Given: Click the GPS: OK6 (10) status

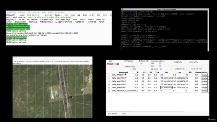Looking at the screenshot, I should [x=33, y=15].
